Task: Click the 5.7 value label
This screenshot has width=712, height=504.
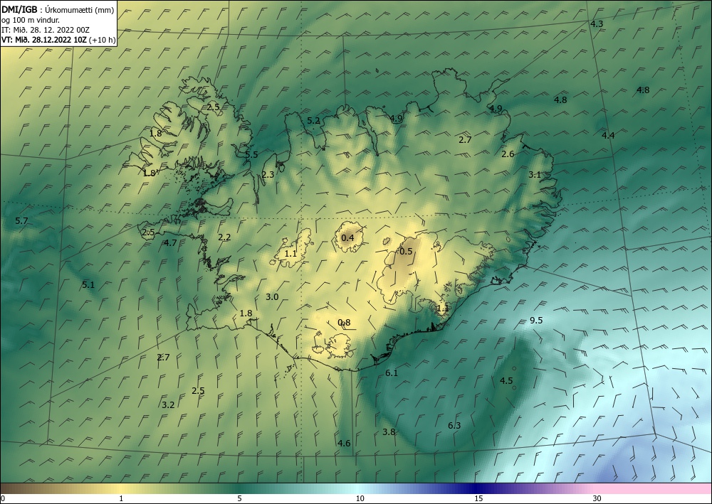Action: [21, 221]
